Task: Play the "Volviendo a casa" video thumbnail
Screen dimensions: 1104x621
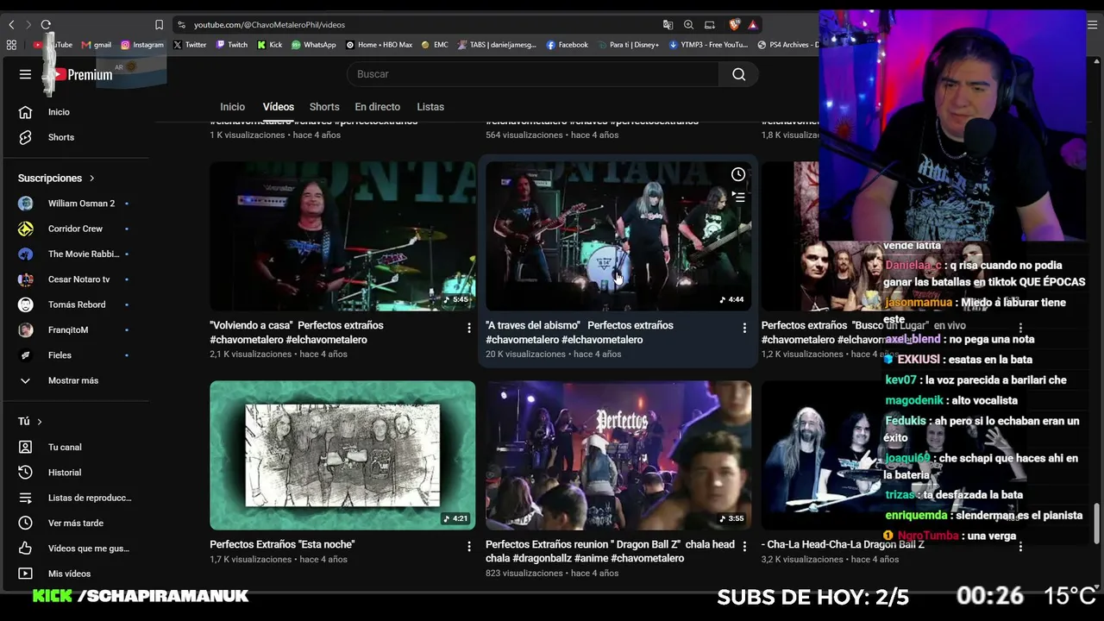Action: point(342,236)
